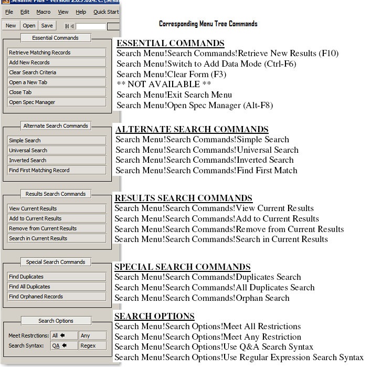Click 'Search Commands!Remove from Current Results' line
The image size is (371, 367).
tap(229, 229)
